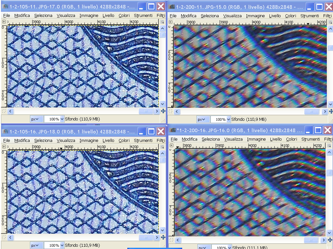Screen dimensions: 333x249
Task: Open px unit dropdown in 1-2-105-16.JPG window
Action: tap(36, 245)
